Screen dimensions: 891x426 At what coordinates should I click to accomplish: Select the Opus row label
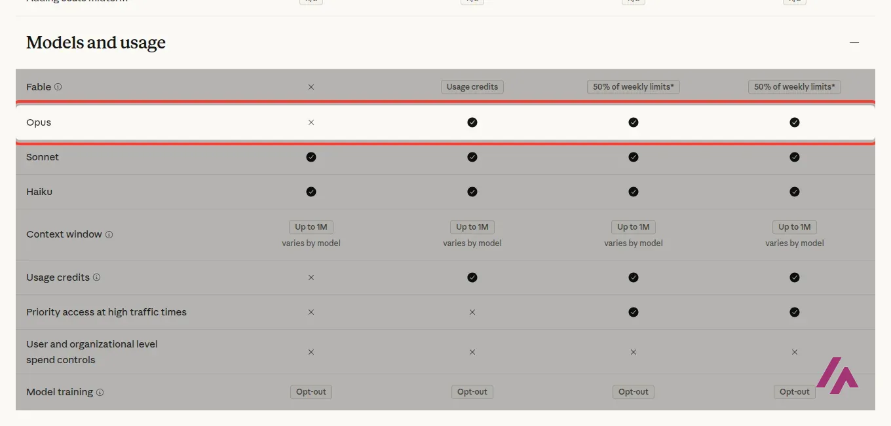pyautogui.click(x=39, y=122)
